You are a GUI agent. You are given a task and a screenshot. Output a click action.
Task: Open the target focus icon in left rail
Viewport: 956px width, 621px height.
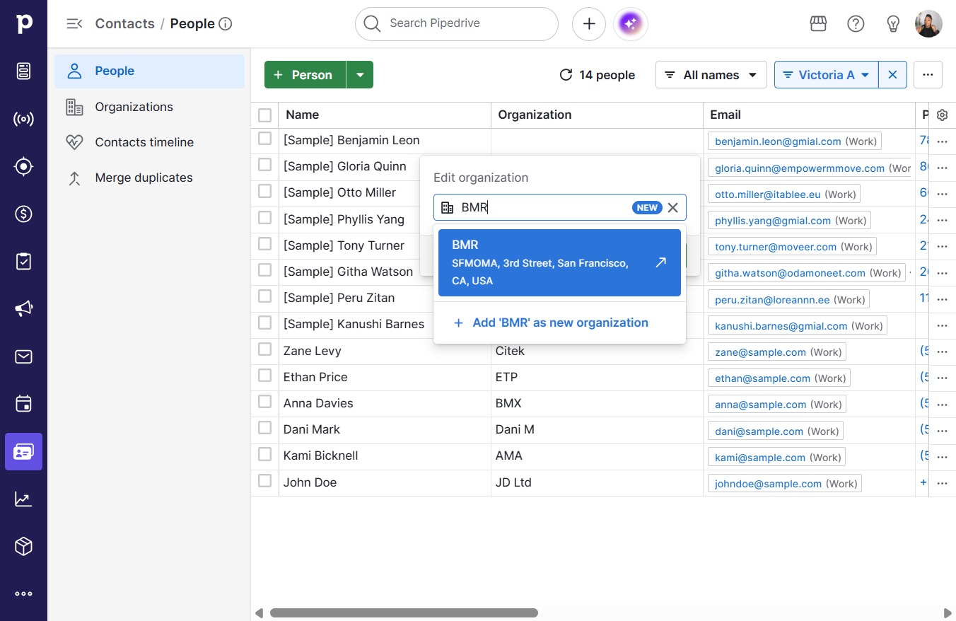[x=23, y=166]
